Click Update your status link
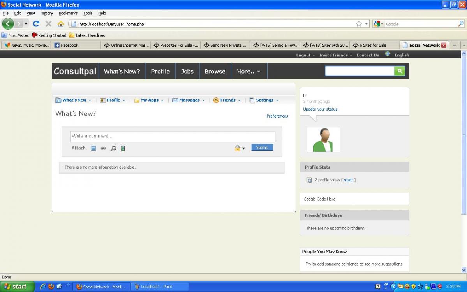Screen dimensions: 467x292 click(321, 109)
